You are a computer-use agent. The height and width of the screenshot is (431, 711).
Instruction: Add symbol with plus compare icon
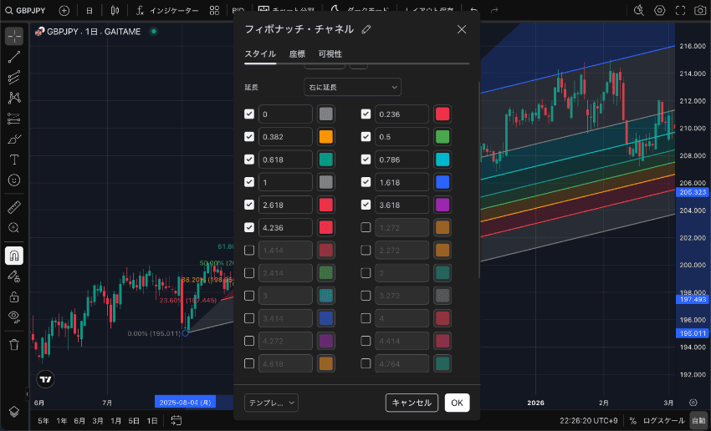pyautogui.click(x=64, y=10)
